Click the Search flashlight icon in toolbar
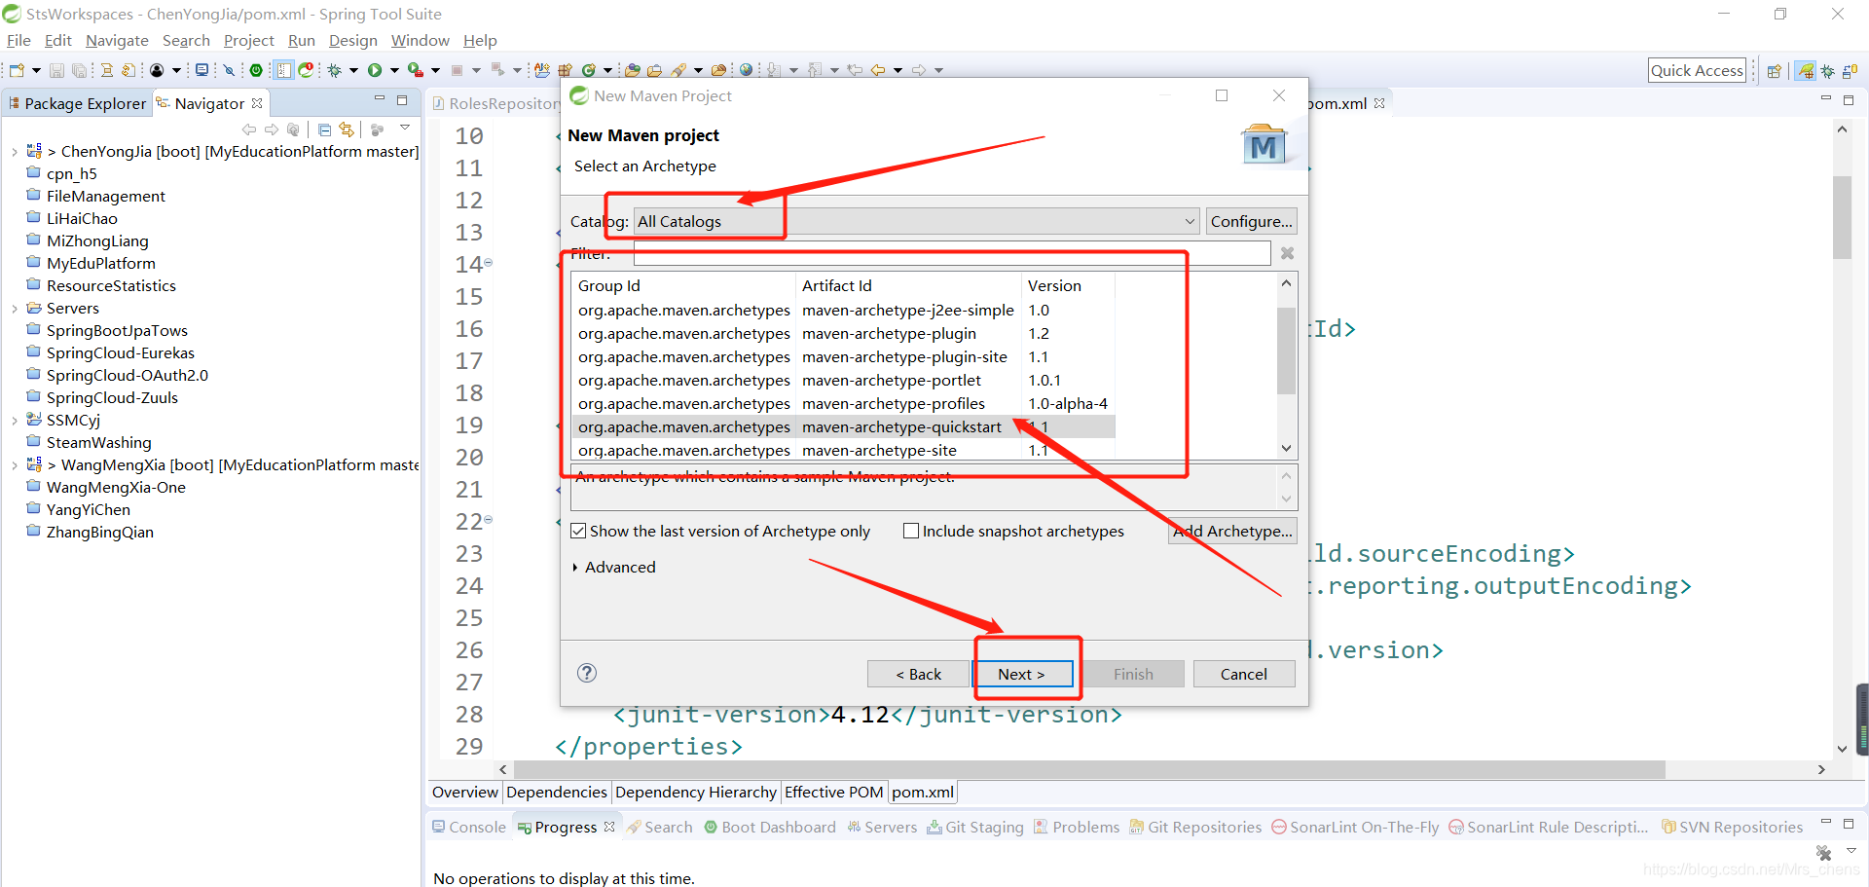The height and width of the screenshot is (887, 1869). coord(678,70)
